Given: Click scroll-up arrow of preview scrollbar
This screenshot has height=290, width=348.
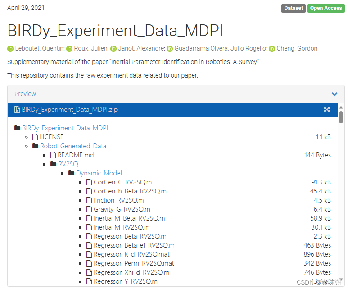Looking at the screenshot, I should [x=341, y=108].
